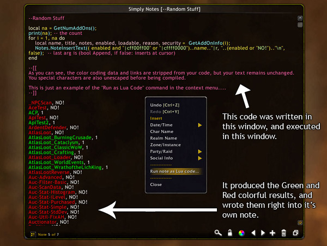Click the AtlasLoot_Cataclysm, 1 row
This screenshot has width=327, height=246.
coord(56,142)
